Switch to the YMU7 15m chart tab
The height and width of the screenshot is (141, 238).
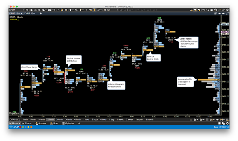tap(29, 13)
